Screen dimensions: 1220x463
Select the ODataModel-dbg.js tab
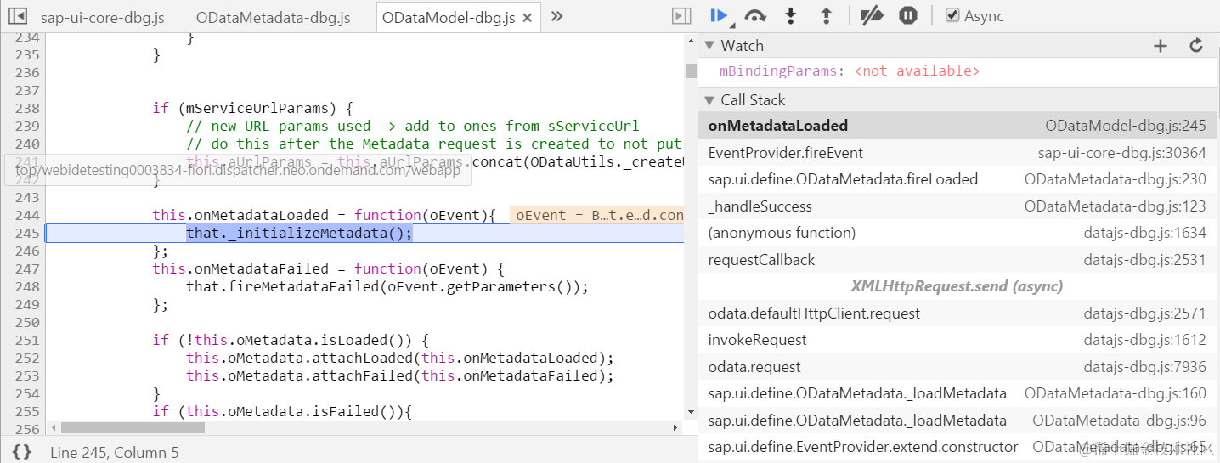point(448,17)
